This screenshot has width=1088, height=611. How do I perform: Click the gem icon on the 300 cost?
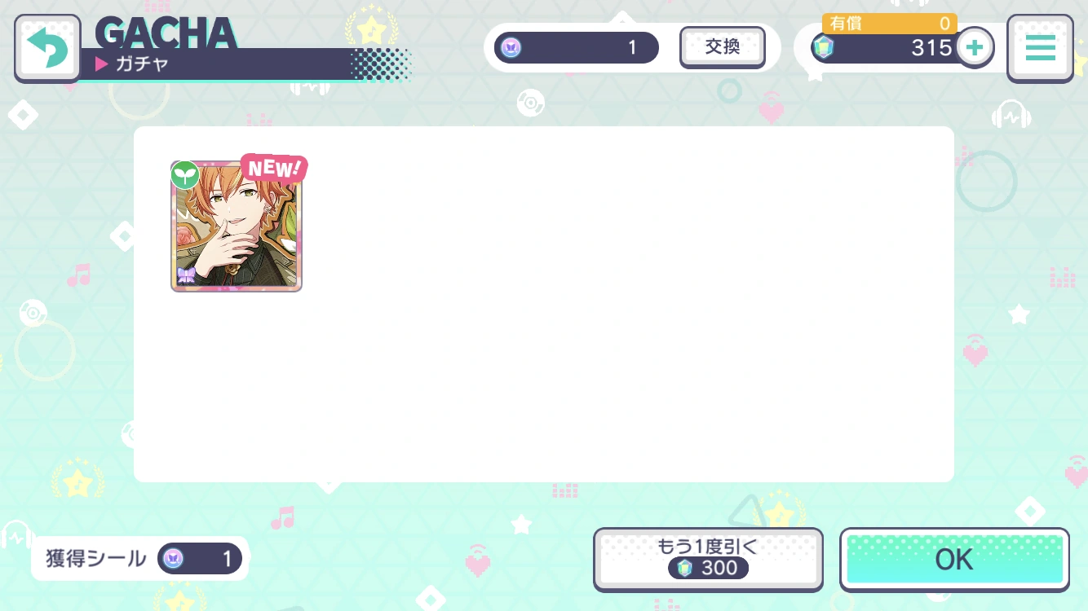point(684,568)
